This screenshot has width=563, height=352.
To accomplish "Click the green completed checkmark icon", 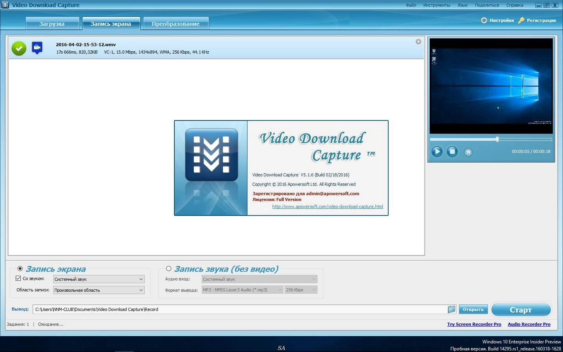I will [x=19, y=48].
